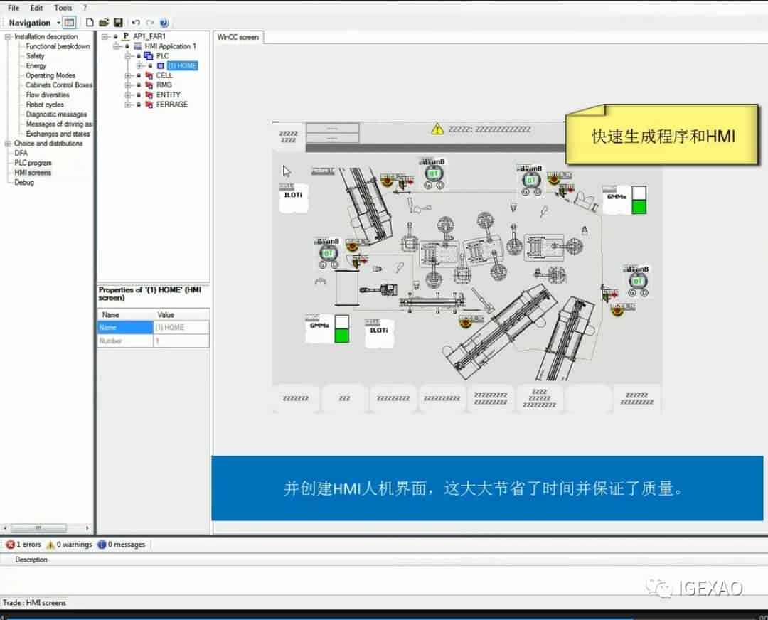
Task: Click the left tree horizontal scrollbar
Action: pyautogui.click(x=38, y=528)
